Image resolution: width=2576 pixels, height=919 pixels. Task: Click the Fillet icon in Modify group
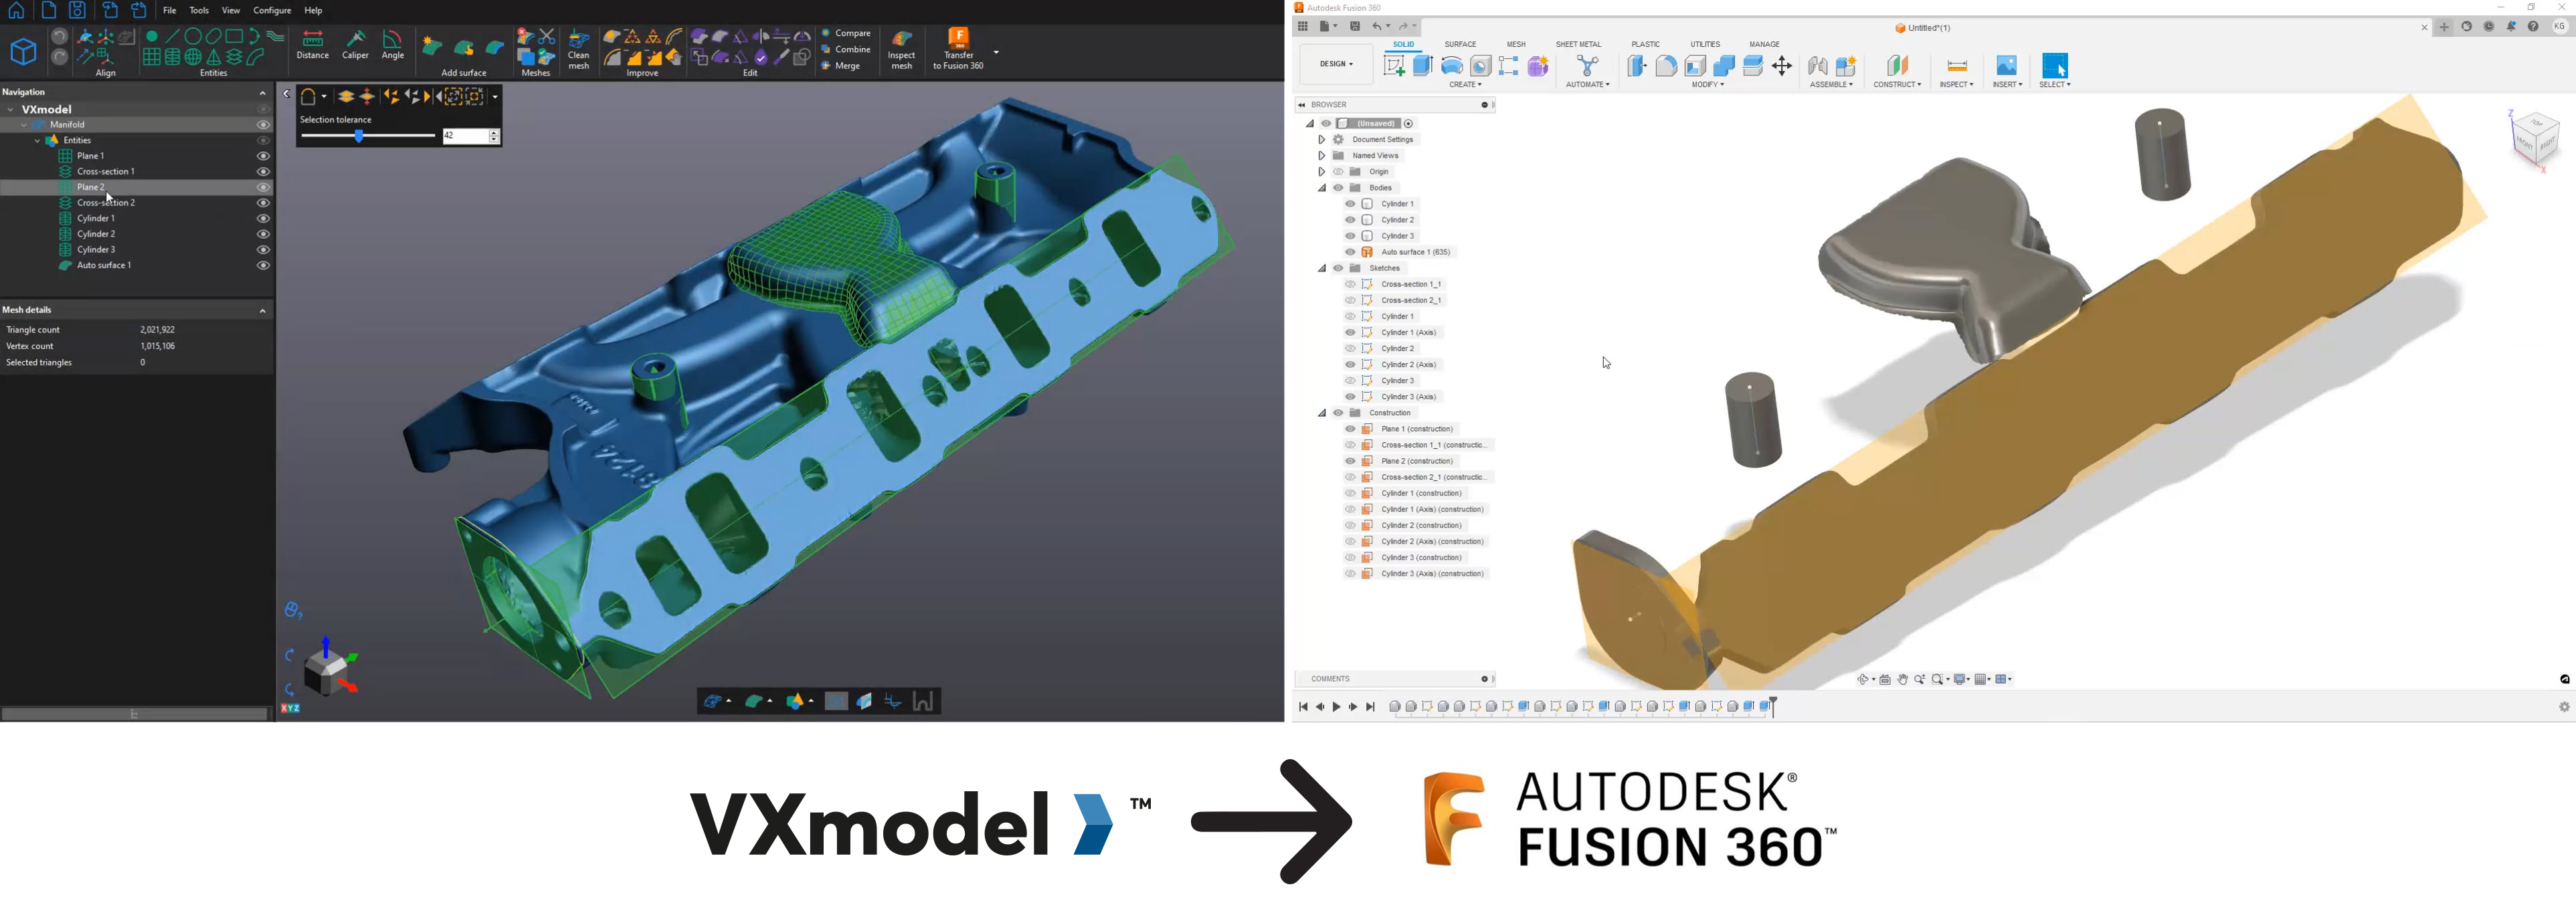pyautogui.click(x=1666, y=66)
